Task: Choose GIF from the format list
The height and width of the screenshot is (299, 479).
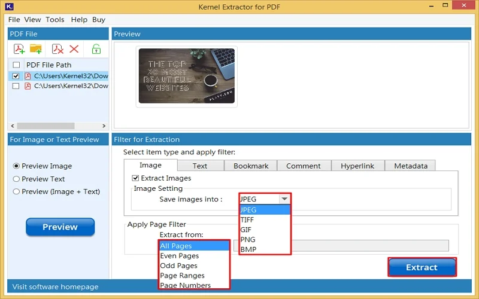Action: (265, 230)
